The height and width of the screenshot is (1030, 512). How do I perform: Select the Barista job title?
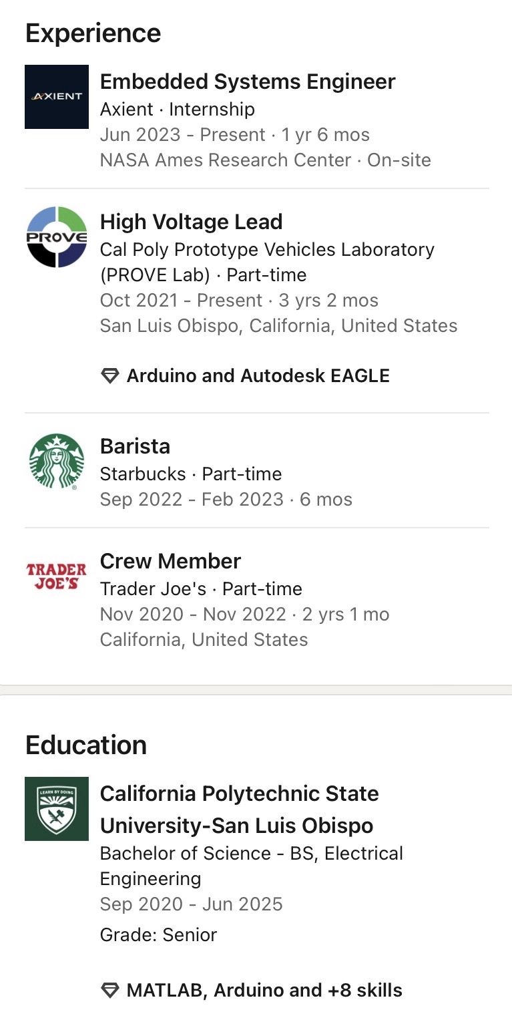(x=135, y=446)
